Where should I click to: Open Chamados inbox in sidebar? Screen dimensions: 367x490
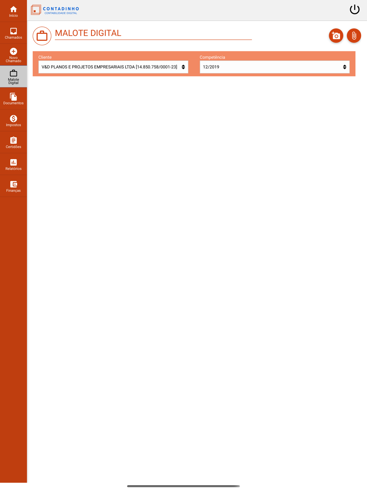13,33
